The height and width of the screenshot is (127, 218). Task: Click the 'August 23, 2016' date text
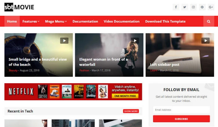(30, 70)
